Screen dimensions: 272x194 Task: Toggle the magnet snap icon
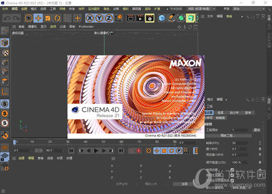point(5,135)
